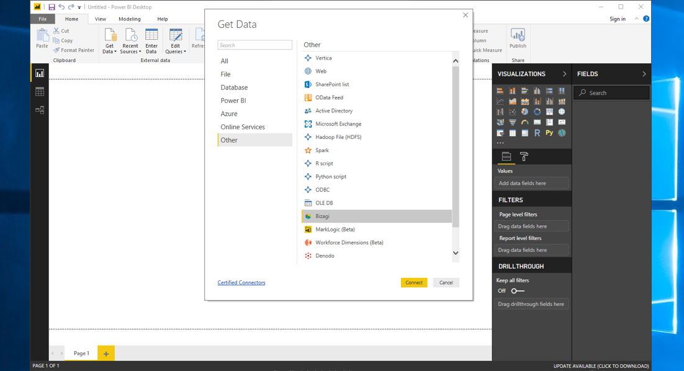Select the Gauge visualization
This screenshot has width=684, height=371.
click(524, 122)
